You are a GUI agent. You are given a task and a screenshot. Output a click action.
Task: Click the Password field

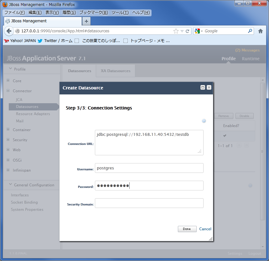point(149,186)
